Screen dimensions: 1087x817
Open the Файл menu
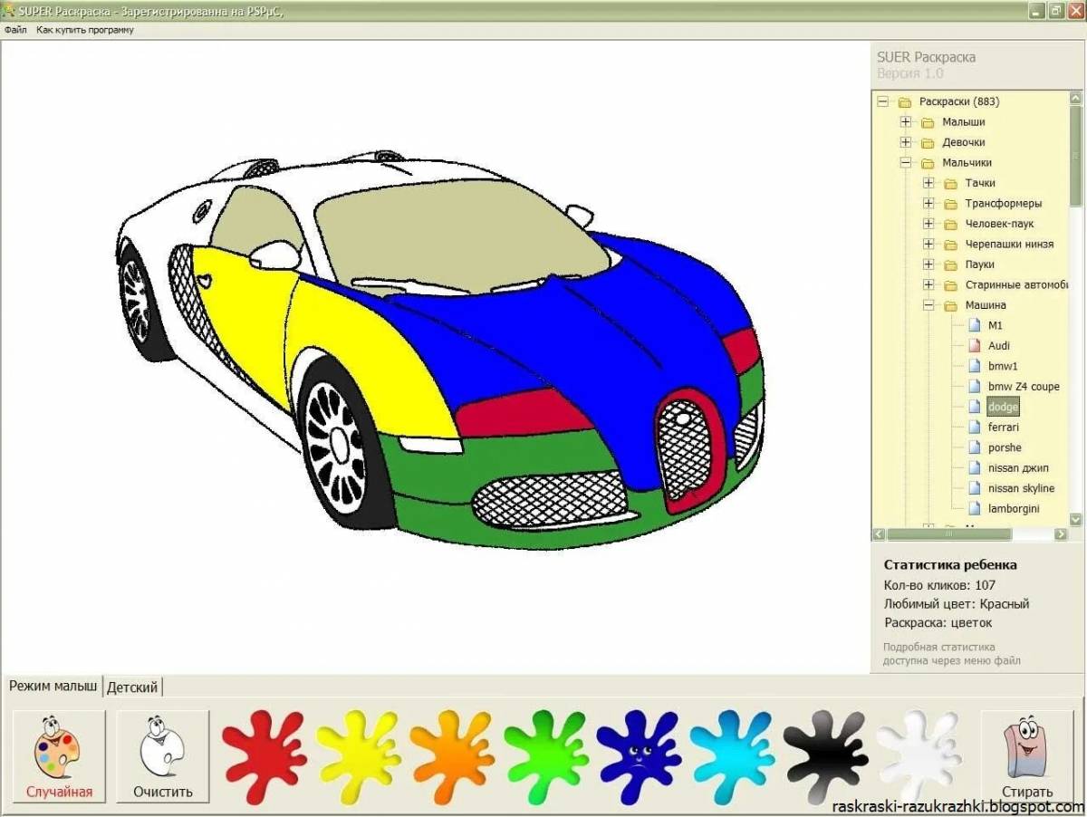click(x=15, y=30)
